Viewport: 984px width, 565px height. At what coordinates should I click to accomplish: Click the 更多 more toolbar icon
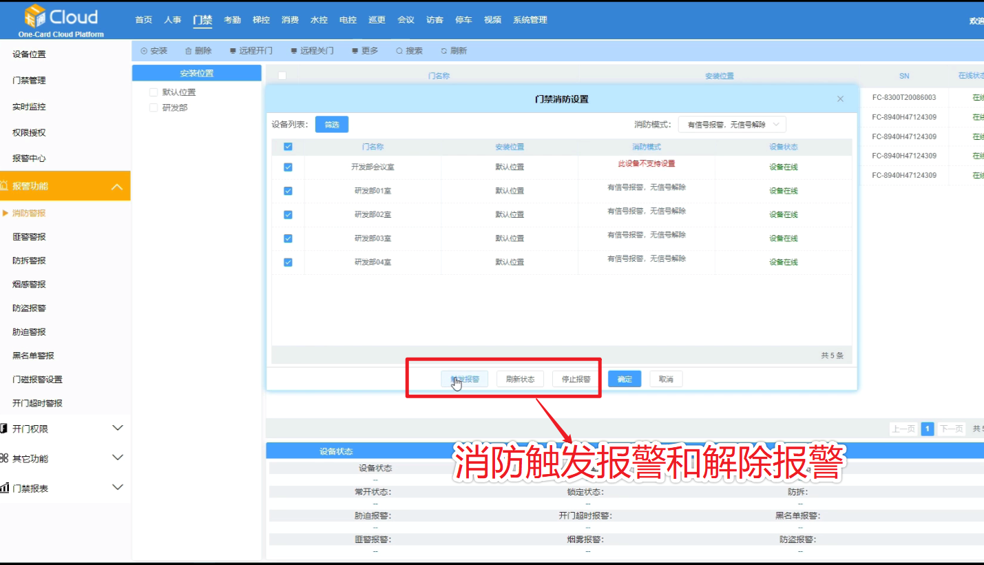355,51
